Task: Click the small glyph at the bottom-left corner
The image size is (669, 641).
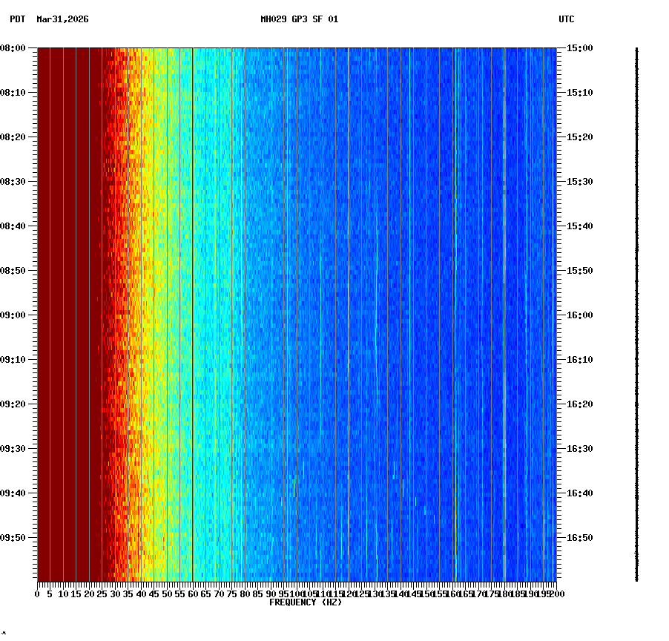Action: coord(5,634)
